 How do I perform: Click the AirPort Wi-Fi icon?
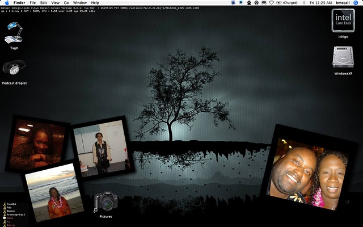point(272,3)
